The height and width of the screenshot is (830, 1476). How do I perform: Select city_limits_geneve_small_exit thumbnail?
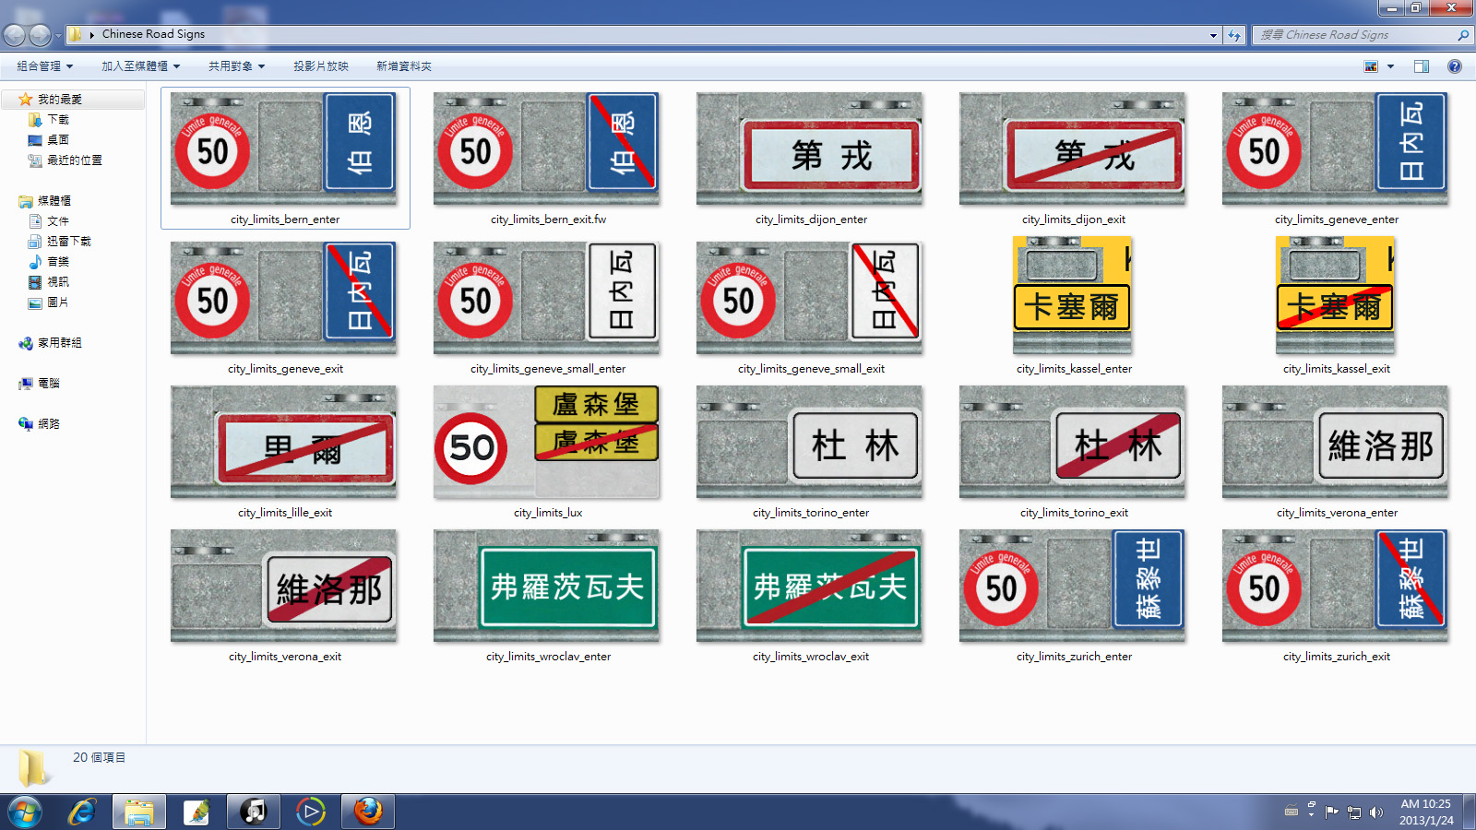point(810,299)
